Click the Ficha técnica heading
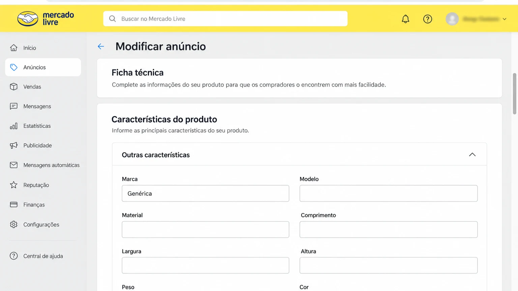This screenshot has height=291, width=518. pyautogui.click(x=138, y=72)
